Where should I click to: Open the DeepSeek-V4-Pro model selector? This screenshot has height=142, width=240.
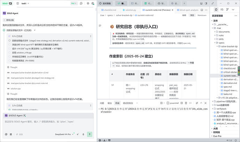[64, 134]
